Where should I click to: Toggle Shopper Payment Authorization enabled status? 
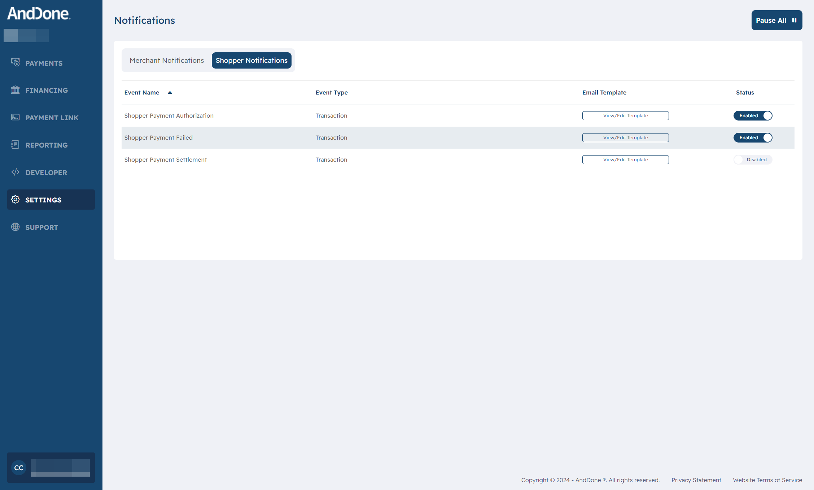(753, 115)
